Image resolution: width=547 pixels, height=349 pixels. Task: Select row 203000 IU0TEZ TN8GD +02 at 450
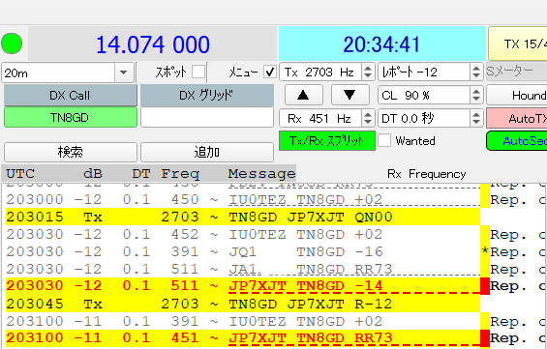tap(243, 199)
